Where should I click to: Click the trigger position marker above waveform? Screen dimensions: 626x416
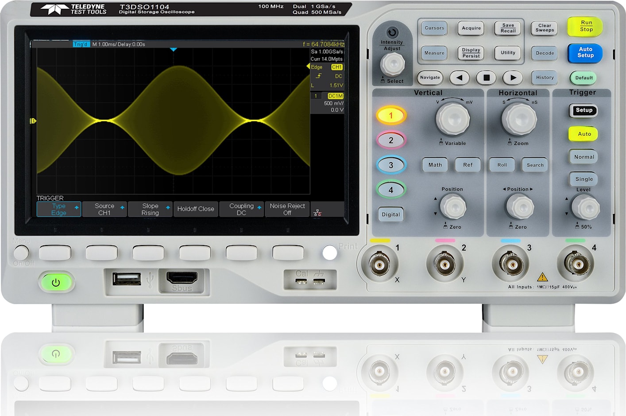[174, 50]
